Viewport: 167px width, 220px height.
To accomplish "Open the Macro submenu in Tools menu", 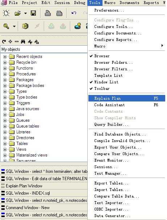I will coord(127,46).
